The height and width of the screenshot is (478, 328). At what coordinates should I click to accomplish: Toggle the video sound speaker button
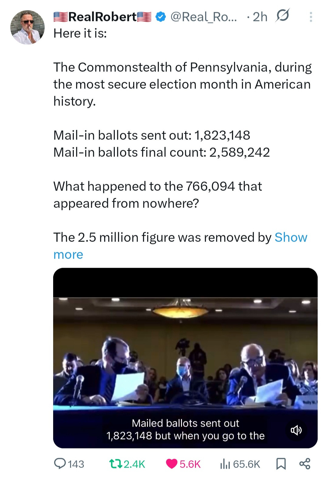click(x=296, y=430)
